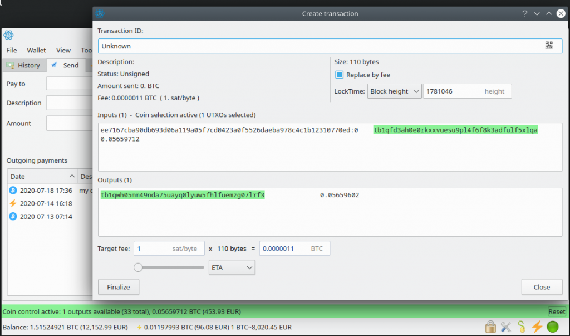The image size is (570, 336).
Task: Open the LockTime Block height dropdown
Action: coord(394,91)
